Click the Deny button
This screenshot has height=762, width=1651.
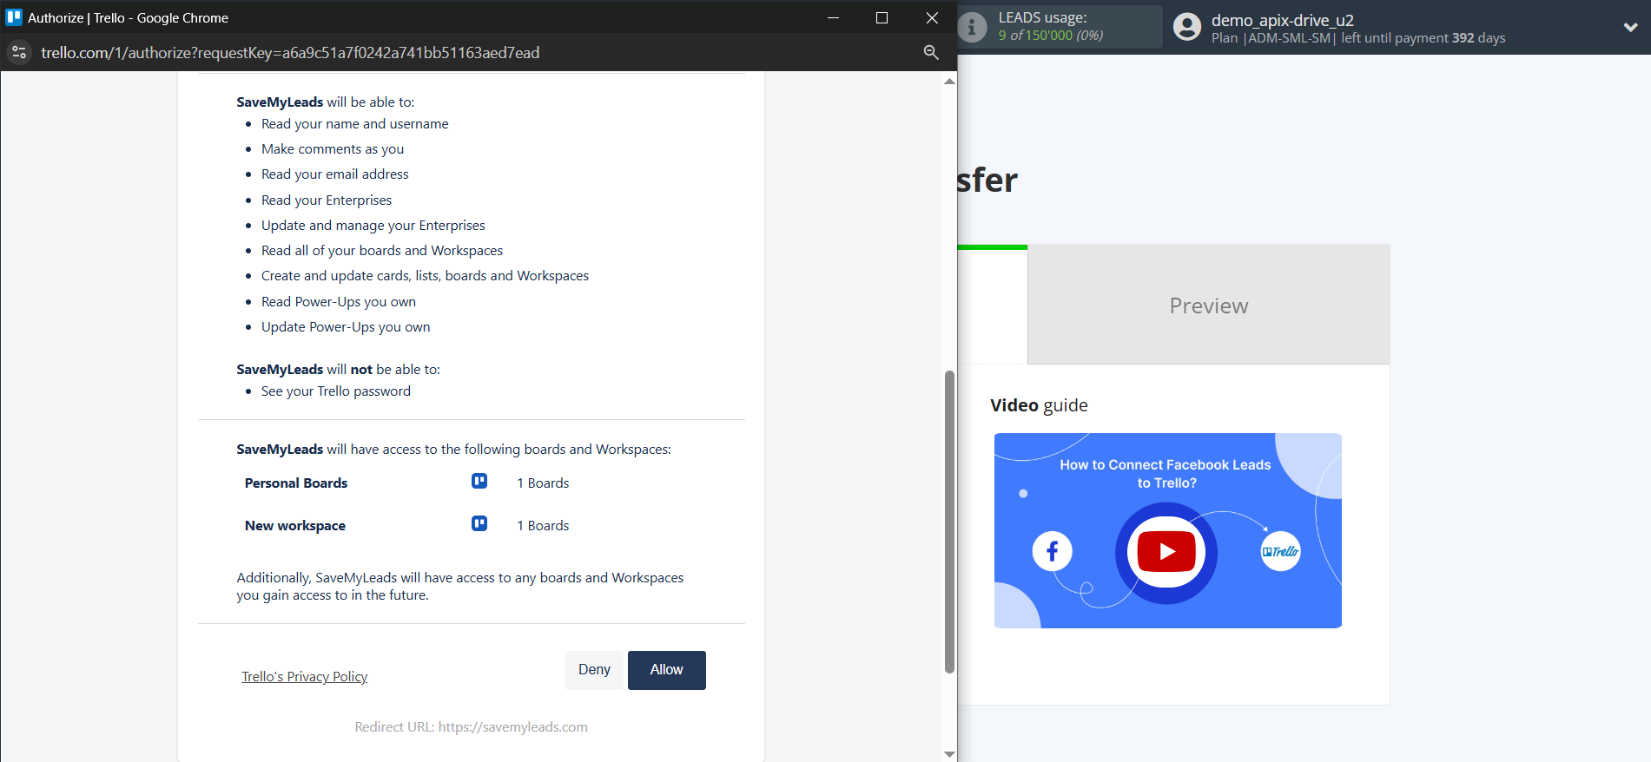coord(594,670)
